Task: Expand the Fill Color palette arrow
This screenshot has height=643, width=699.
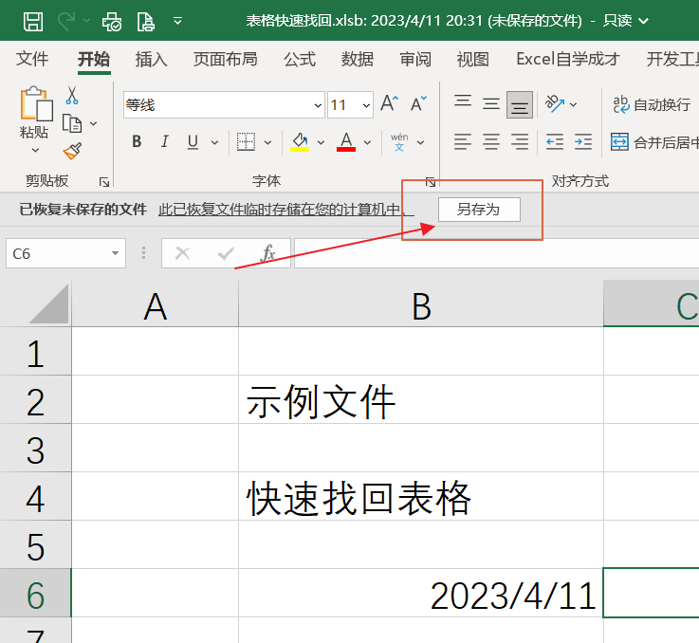Action: [321, 142]
